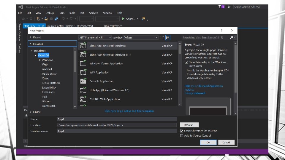Select Blank App (Universal Windows) template icon
285x160 pixels.
pyautogui.click(x=83, y=46)
